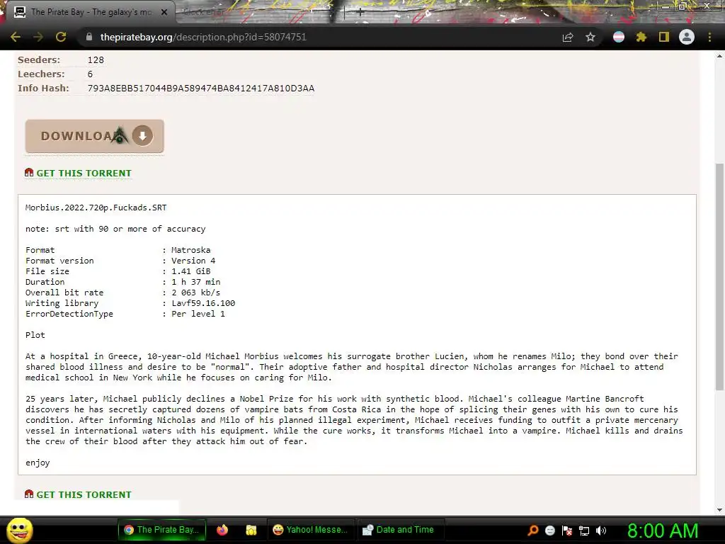Reload the Pirate Bay page

61,37
